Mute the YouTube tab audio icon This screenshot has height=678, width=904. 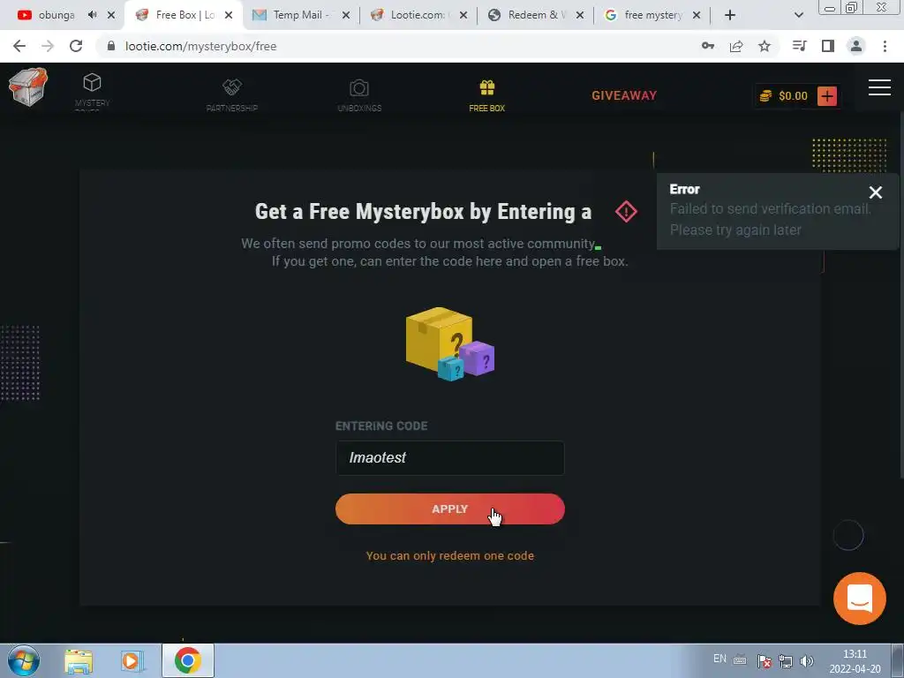pyautogui.click(x=92, y=15)
